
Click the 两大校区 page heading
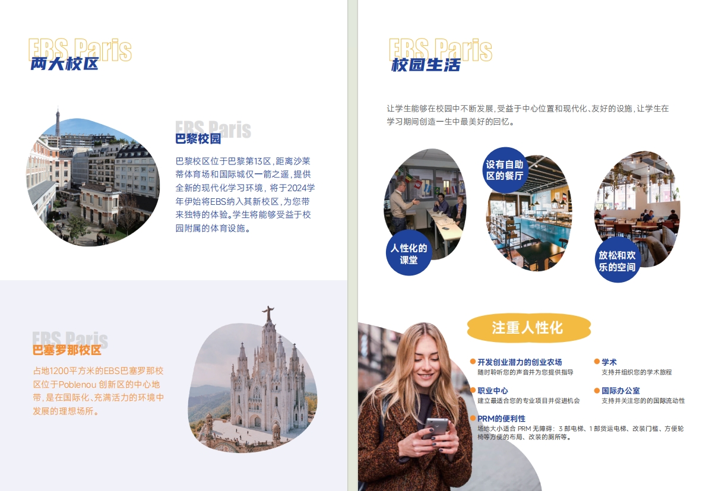(64, 64)
